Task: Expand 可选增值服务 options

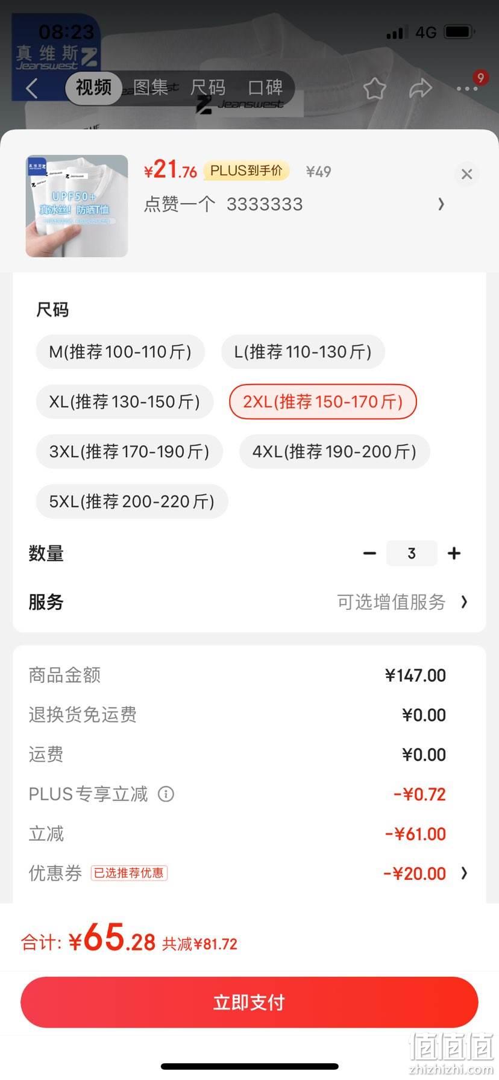Action: point(402,602)
